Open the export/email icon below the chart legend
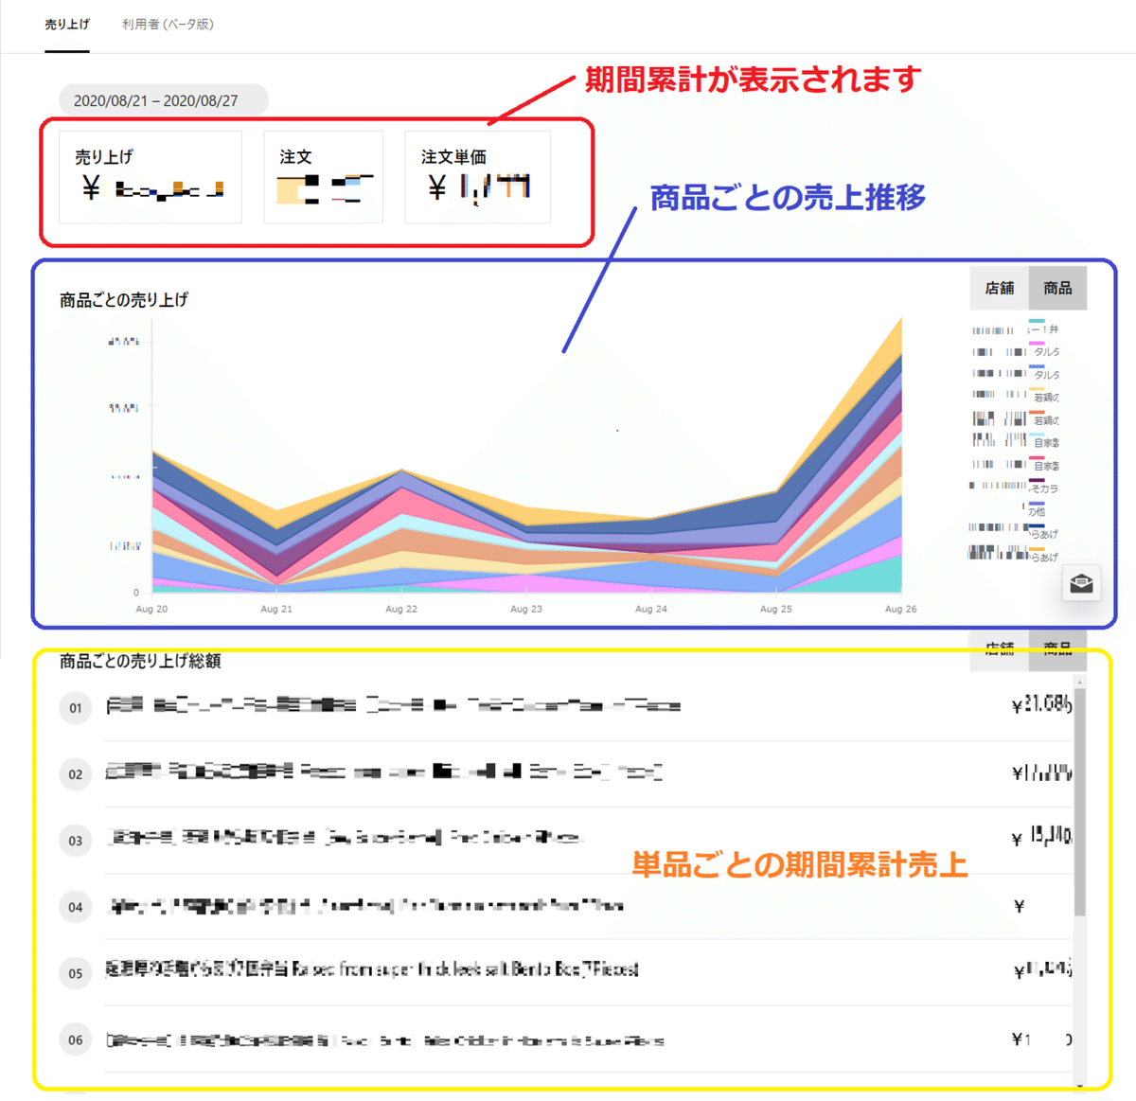The height and width of the screenshot is (1101, 1136). tap(1081, 583)
